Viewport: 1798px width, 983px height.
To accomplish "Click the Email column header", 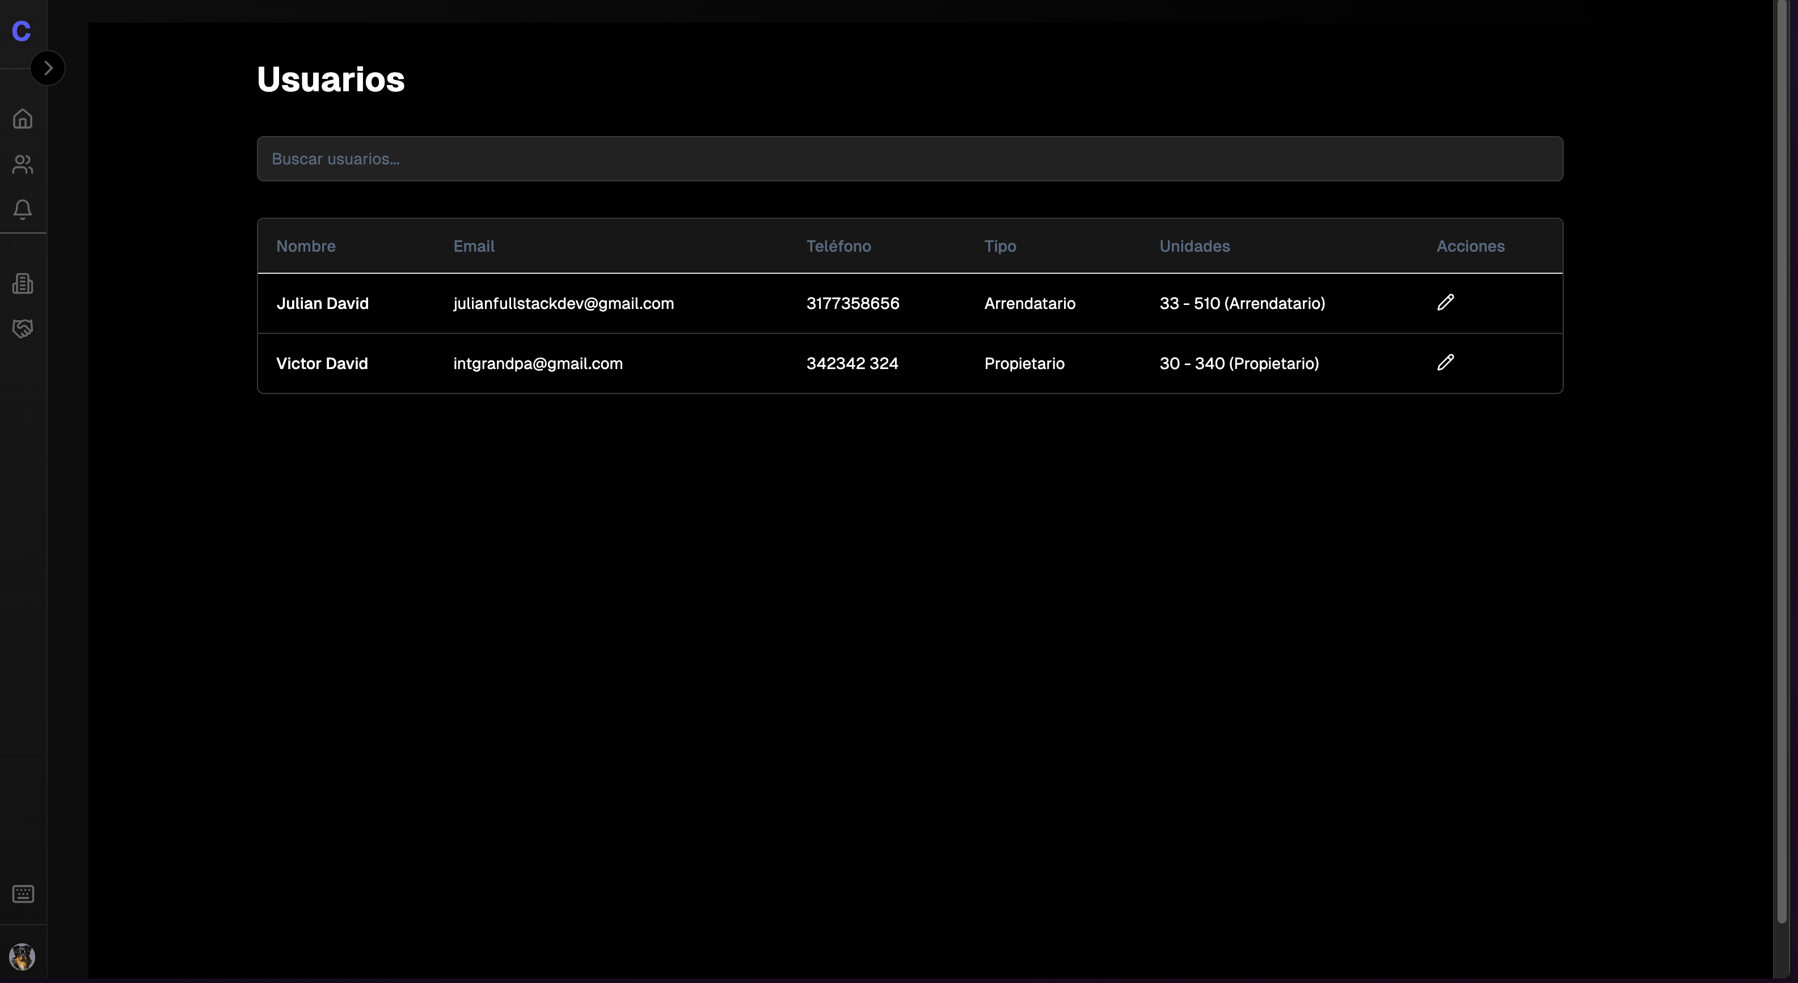I will point(474,246).
